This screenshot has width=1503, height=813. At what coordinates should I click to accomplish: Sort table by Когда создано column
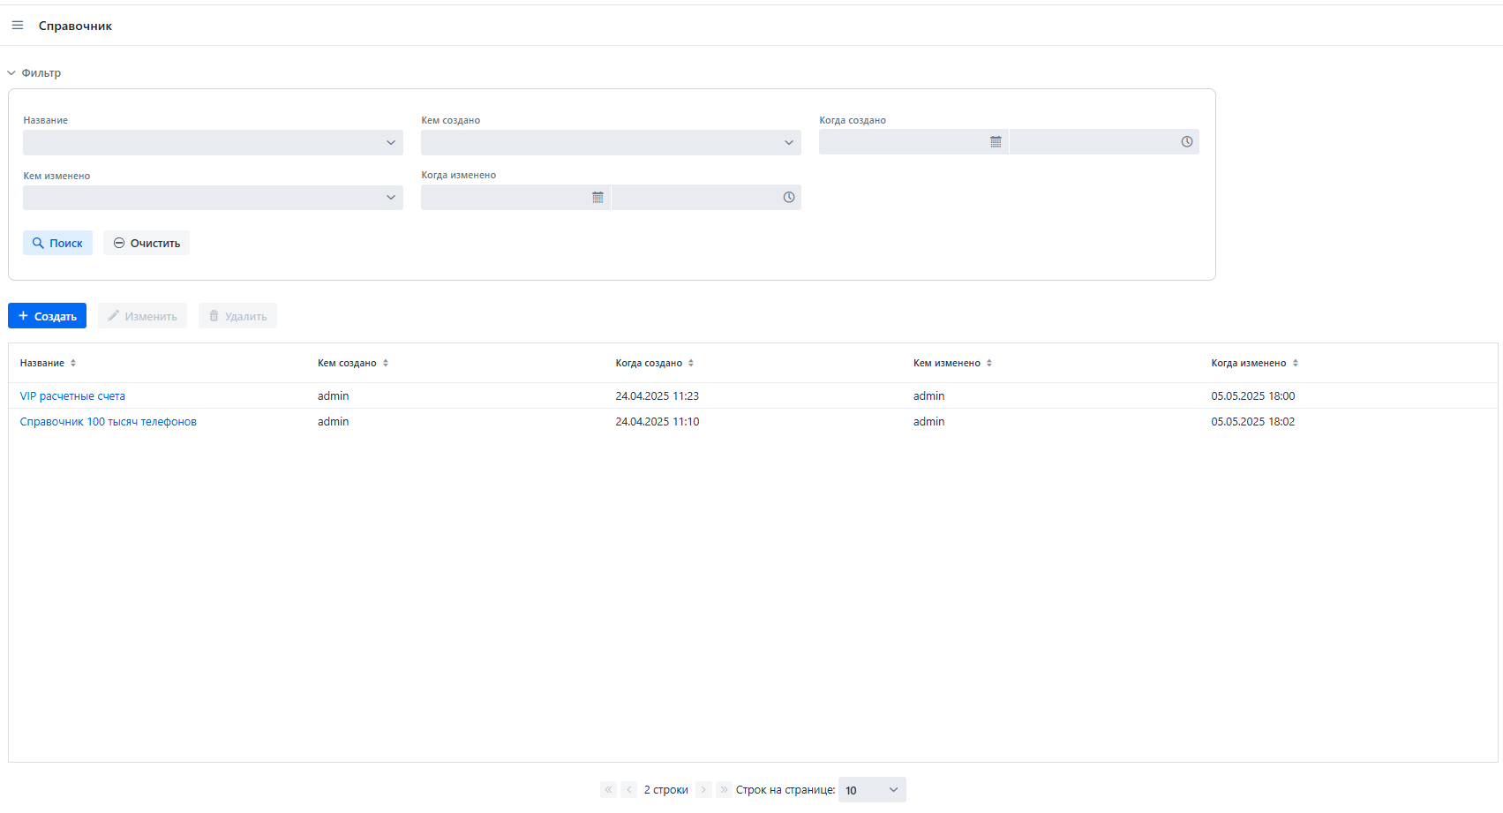pos(691,363)
